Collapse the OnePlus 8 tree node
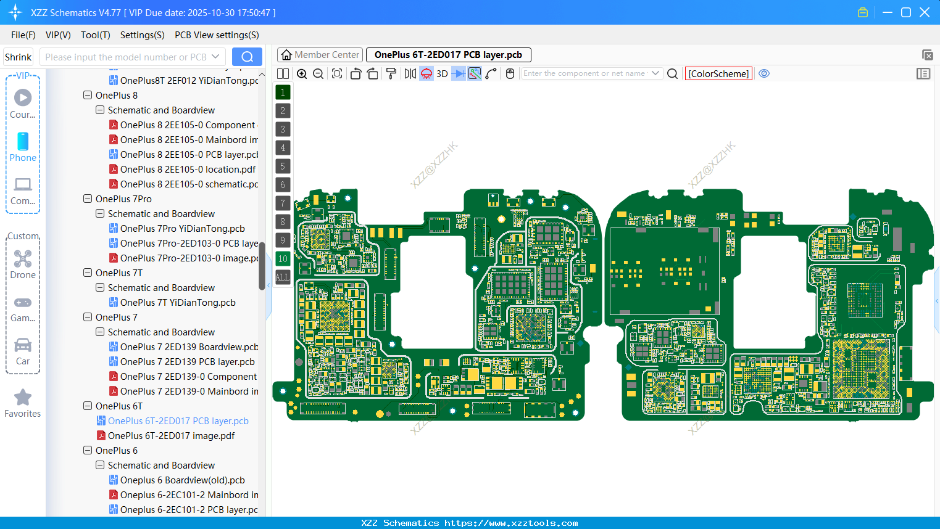This screenshot has width=940, height=529. [x=87, y=95]
